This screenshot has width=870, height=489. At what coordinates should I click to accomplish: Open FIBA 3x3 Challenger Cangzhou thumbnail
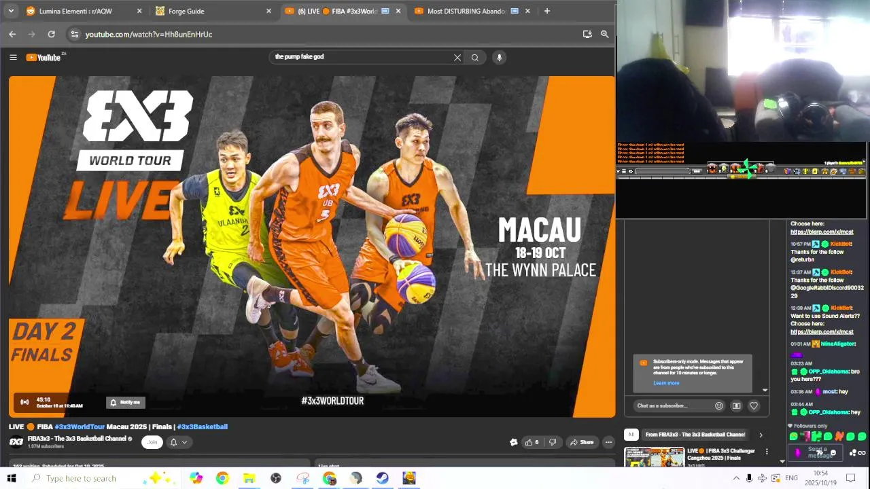(x=655, y=457)
